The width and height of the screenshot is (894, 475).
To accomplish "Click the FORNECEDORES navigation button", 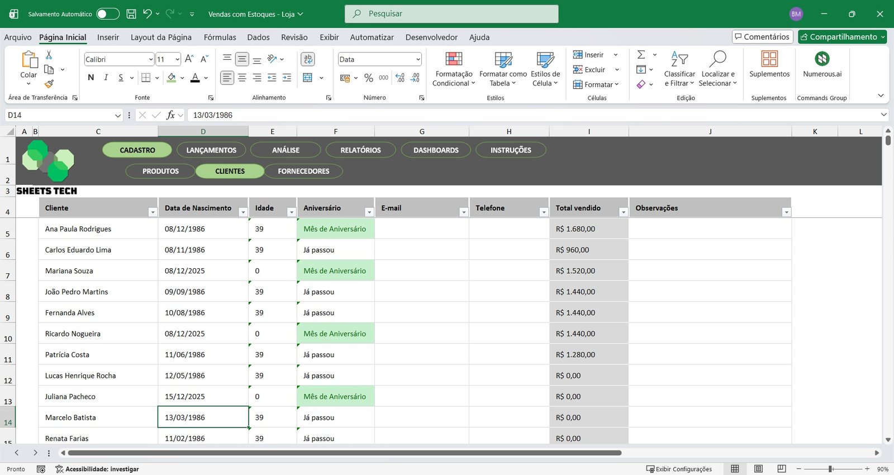I will 303,171.
